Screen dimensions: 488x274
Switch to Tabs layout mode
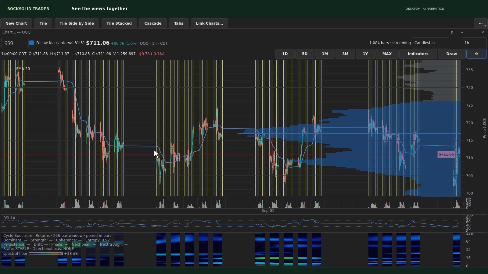click(179, 23)
